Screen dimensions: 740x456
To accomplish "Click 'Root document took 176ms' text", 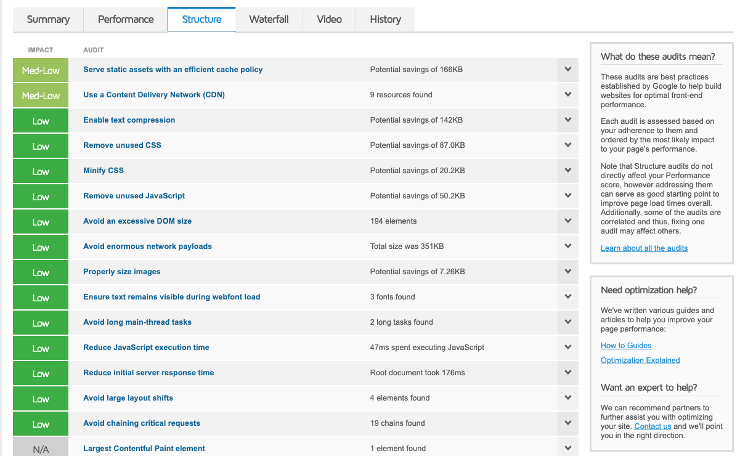I will (418, 373).
